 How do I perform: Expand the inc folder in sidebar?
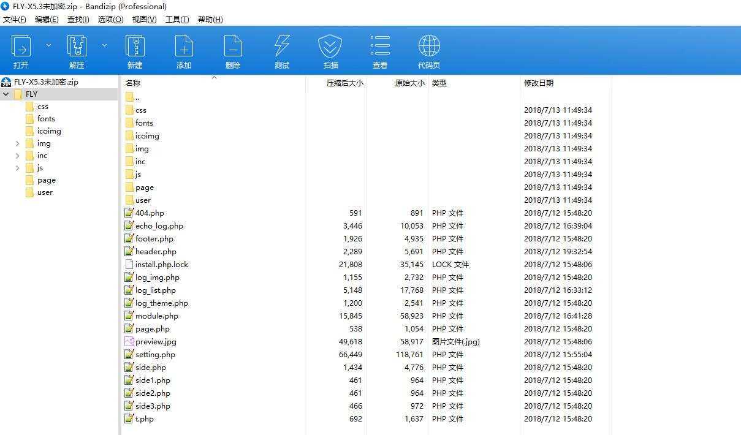pos(17,155)
